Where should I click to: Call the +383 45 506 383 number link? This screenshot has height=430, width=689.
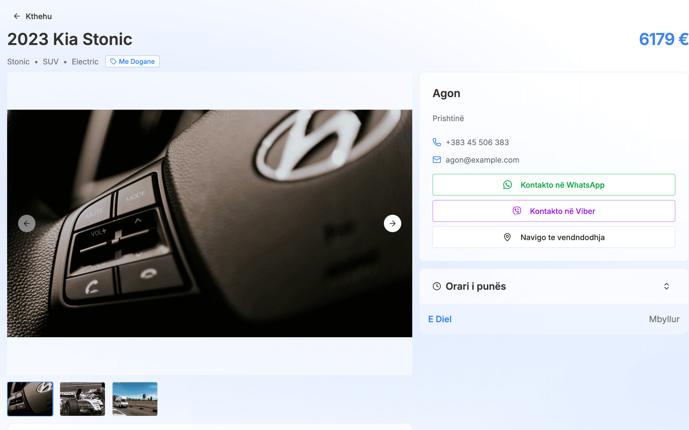(477, 142)
